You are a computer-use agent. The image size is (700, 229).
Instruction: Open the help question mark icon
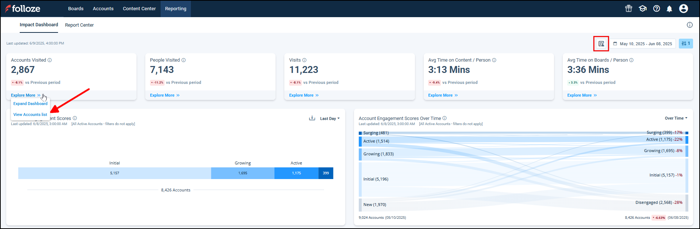click(657, 8)
